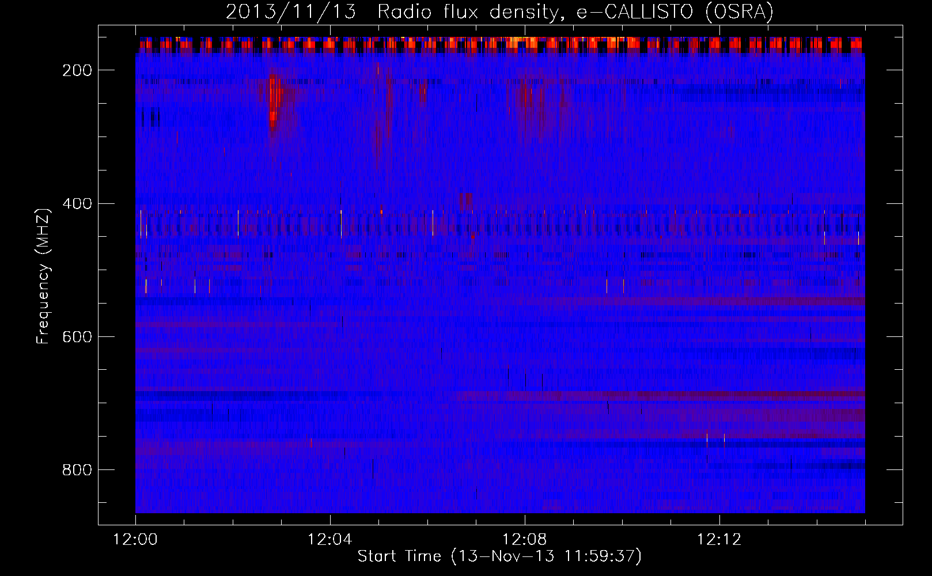Click the 12:12 time tick label
This screenshot has width=932, height=576.
point(719,540)
